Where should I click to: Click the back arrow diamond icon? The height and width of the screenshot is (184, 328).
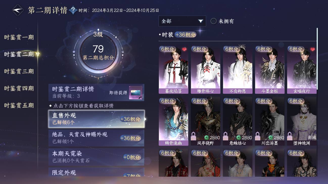[x=18, y=10]
